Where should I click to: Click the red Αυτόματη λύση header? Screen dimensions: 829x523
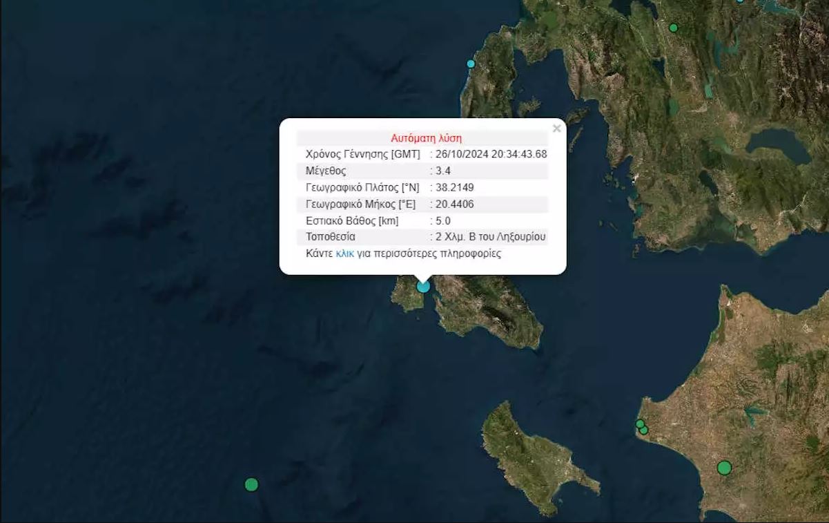coord(426,137)
